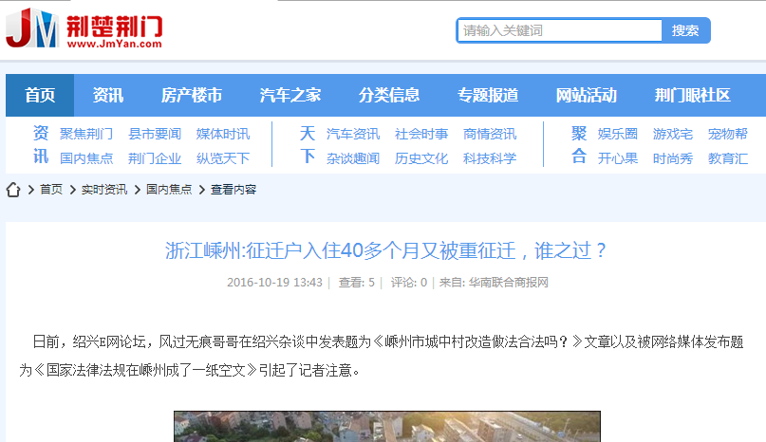Open the 媒体时讯 sub-link
The image size is (766, 442).
223,134
